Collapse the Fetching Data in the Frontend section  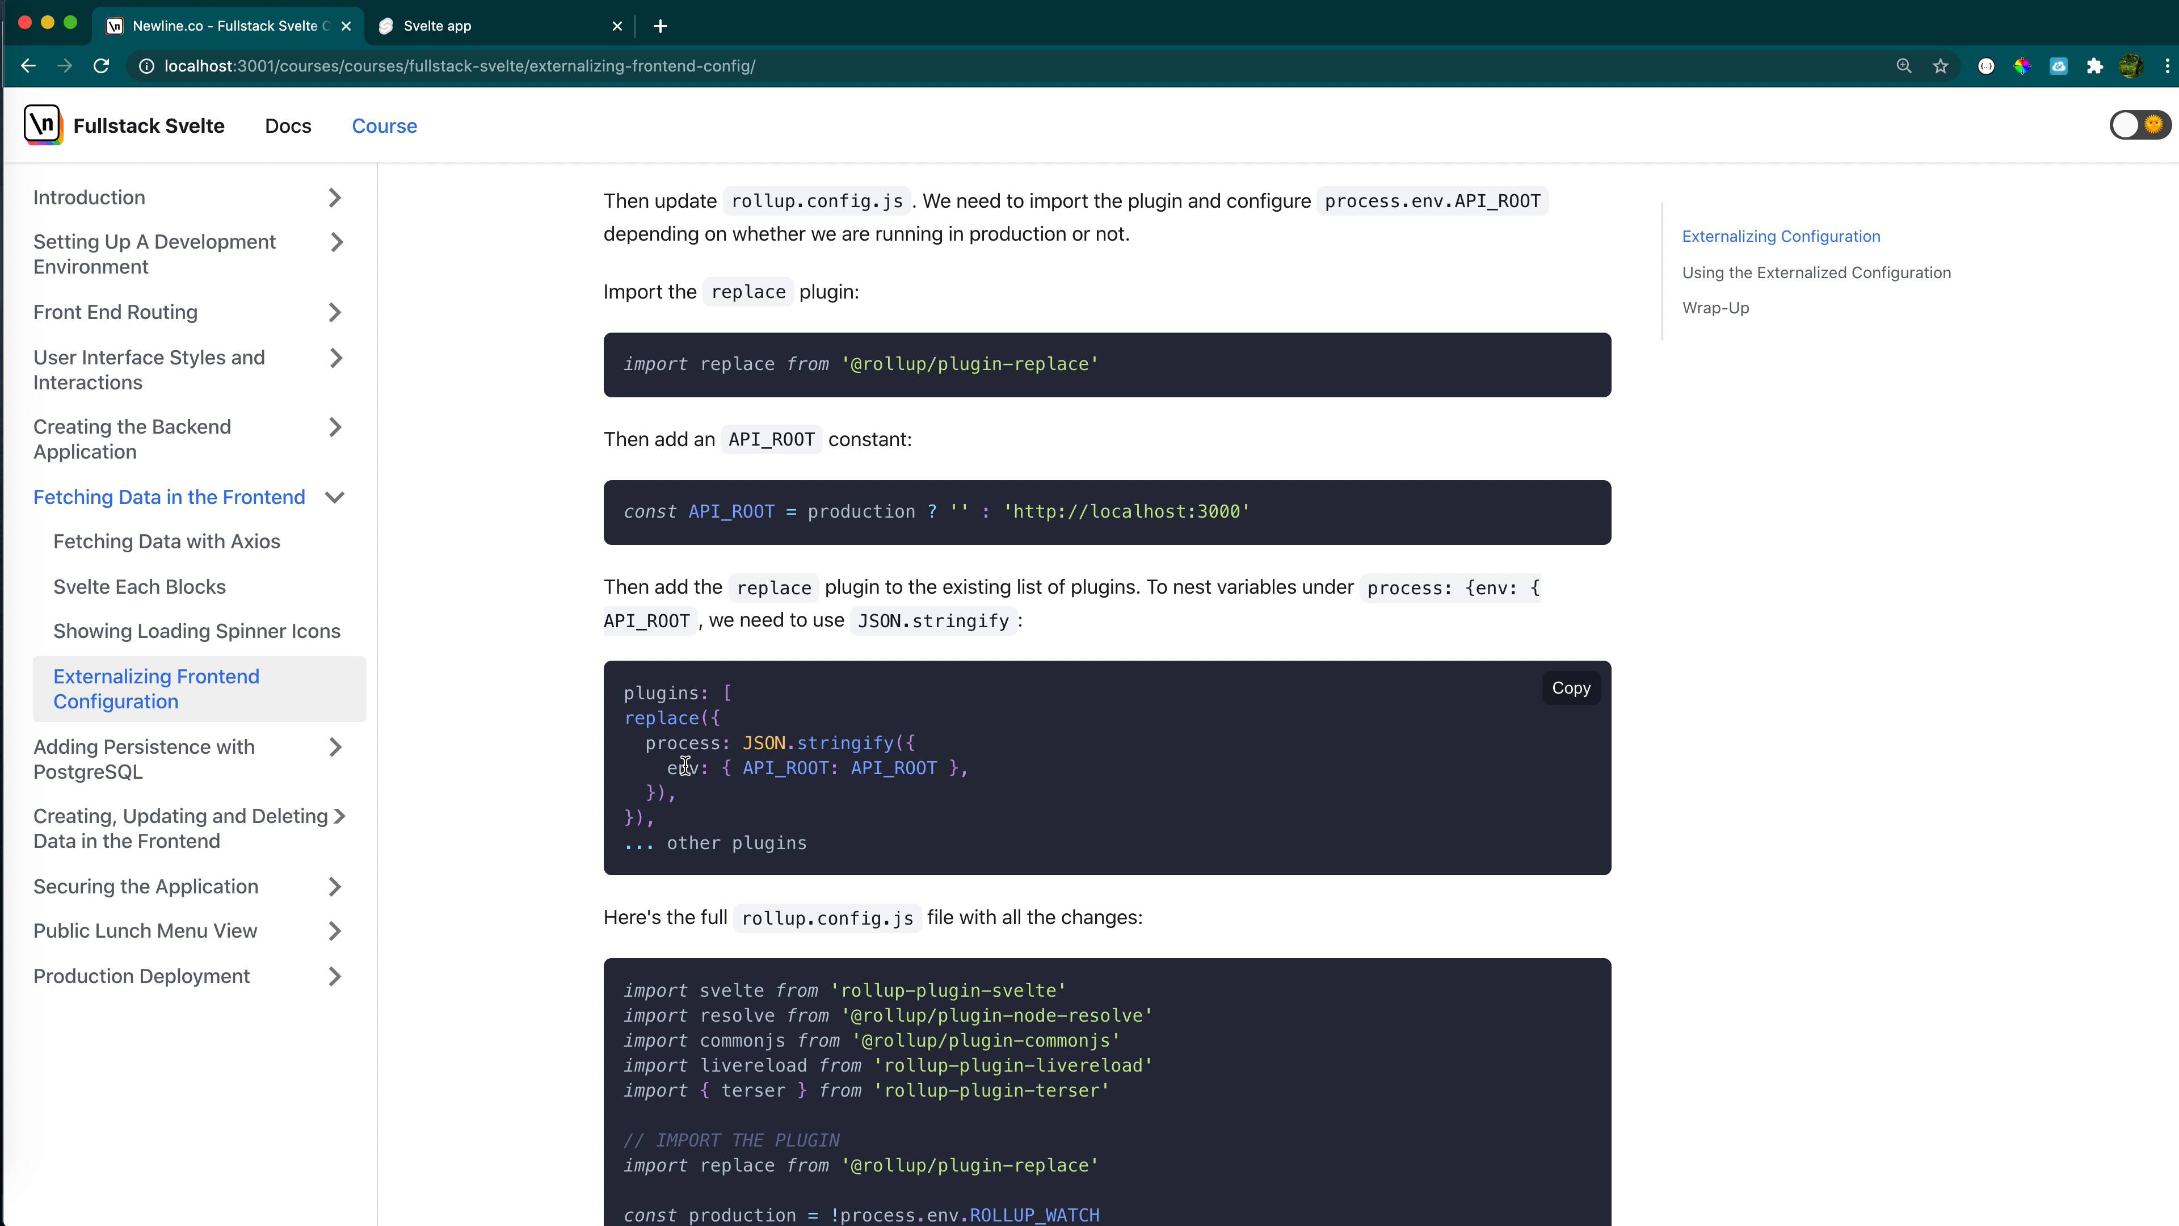click(335, 498)
